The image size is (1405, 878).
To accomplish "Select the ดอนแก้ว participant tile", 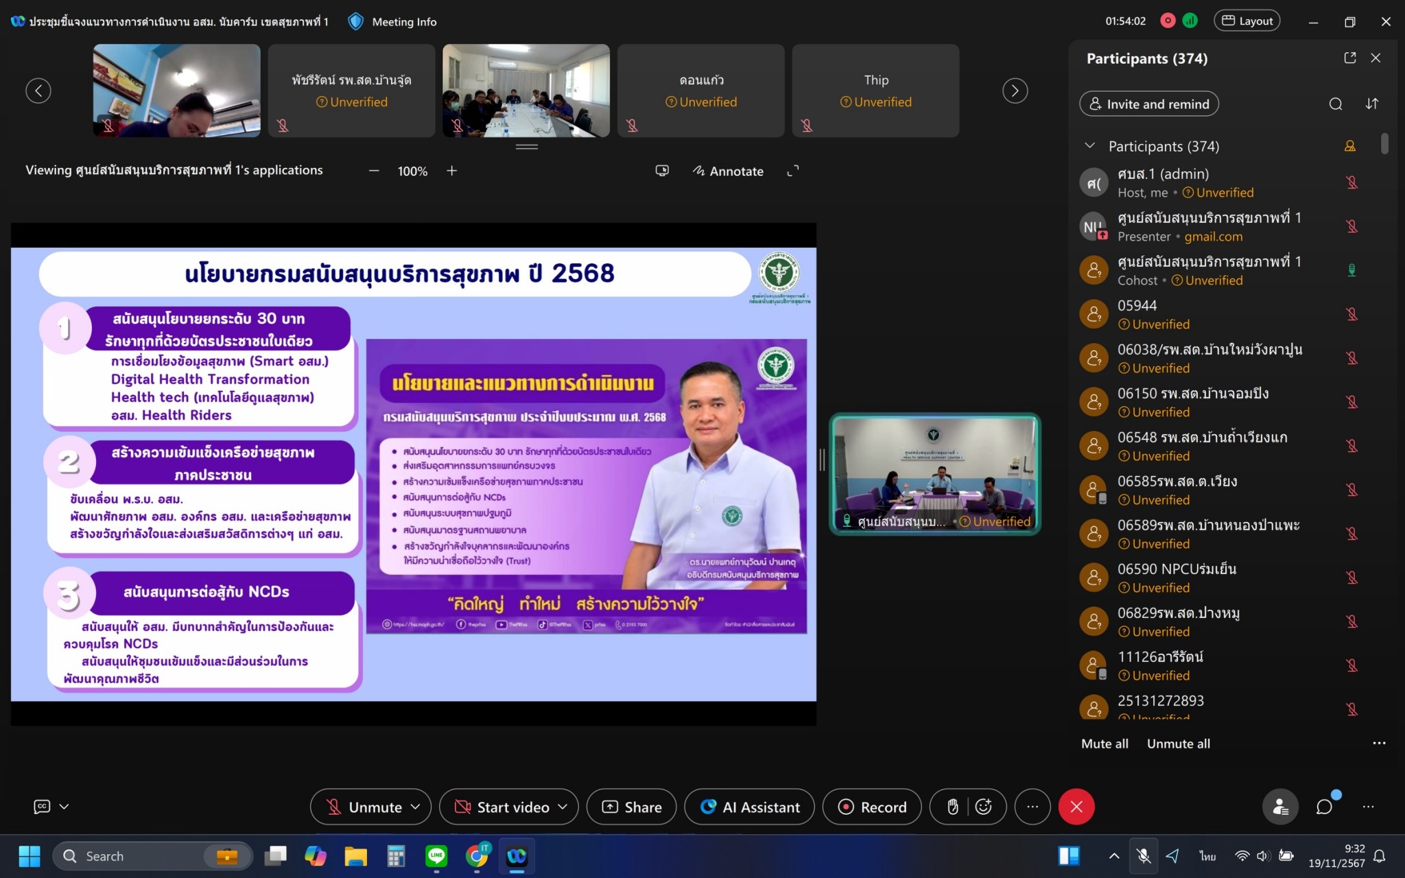I will 701,91.
